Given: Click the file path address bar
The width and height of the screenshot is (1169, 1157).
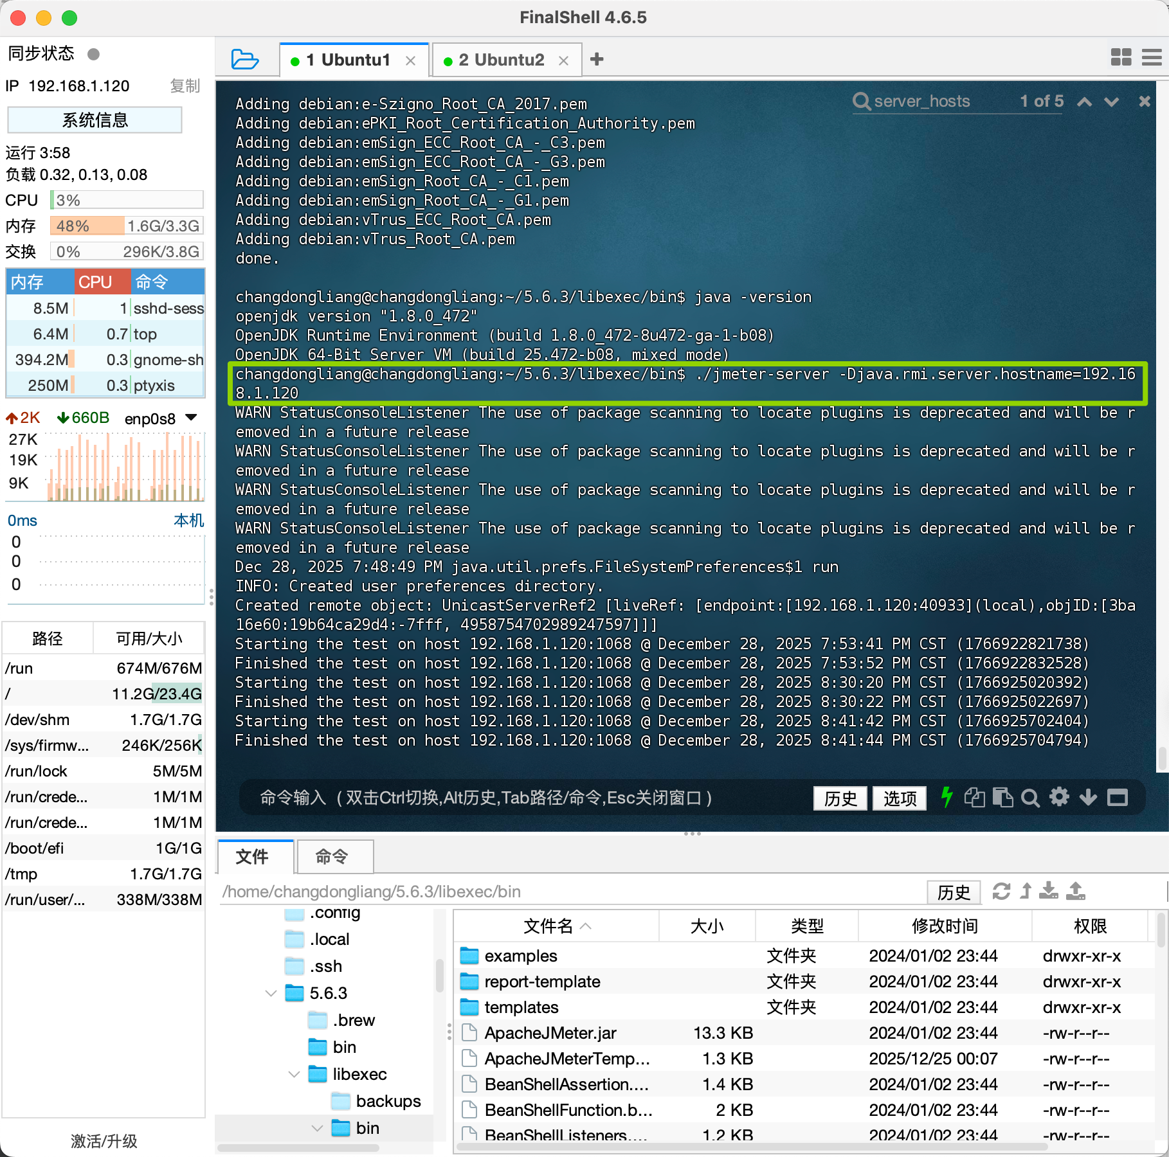Looking at the screenshot, I should [571, 892].
